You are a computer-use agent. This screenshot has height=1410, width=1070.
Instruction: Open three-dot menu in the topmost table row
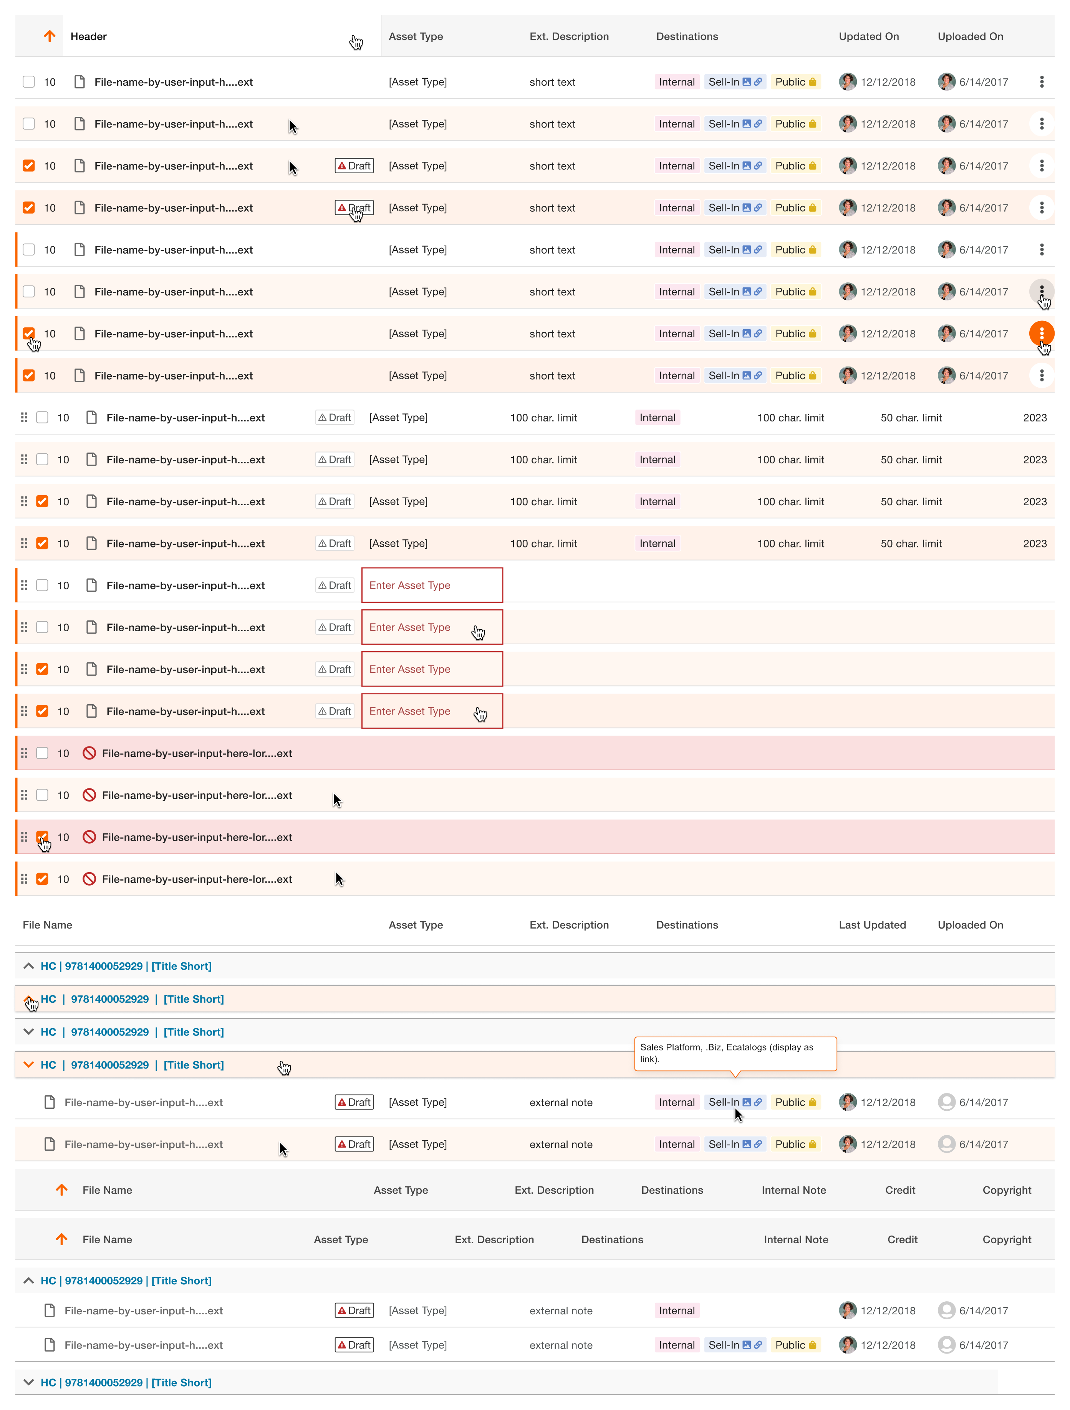[x=1041, y=81]
